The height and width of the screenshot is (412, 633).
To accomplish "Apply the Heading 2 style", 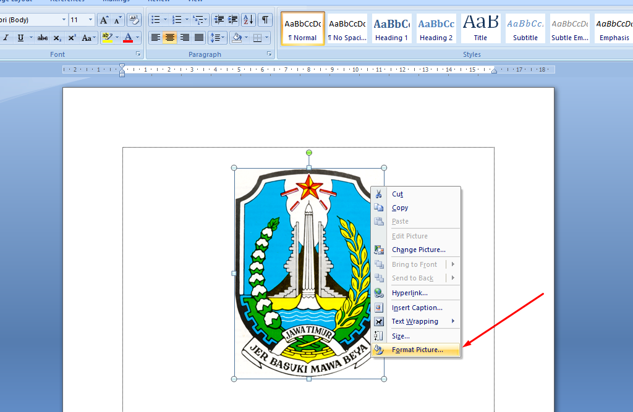I will coord(436,28).
